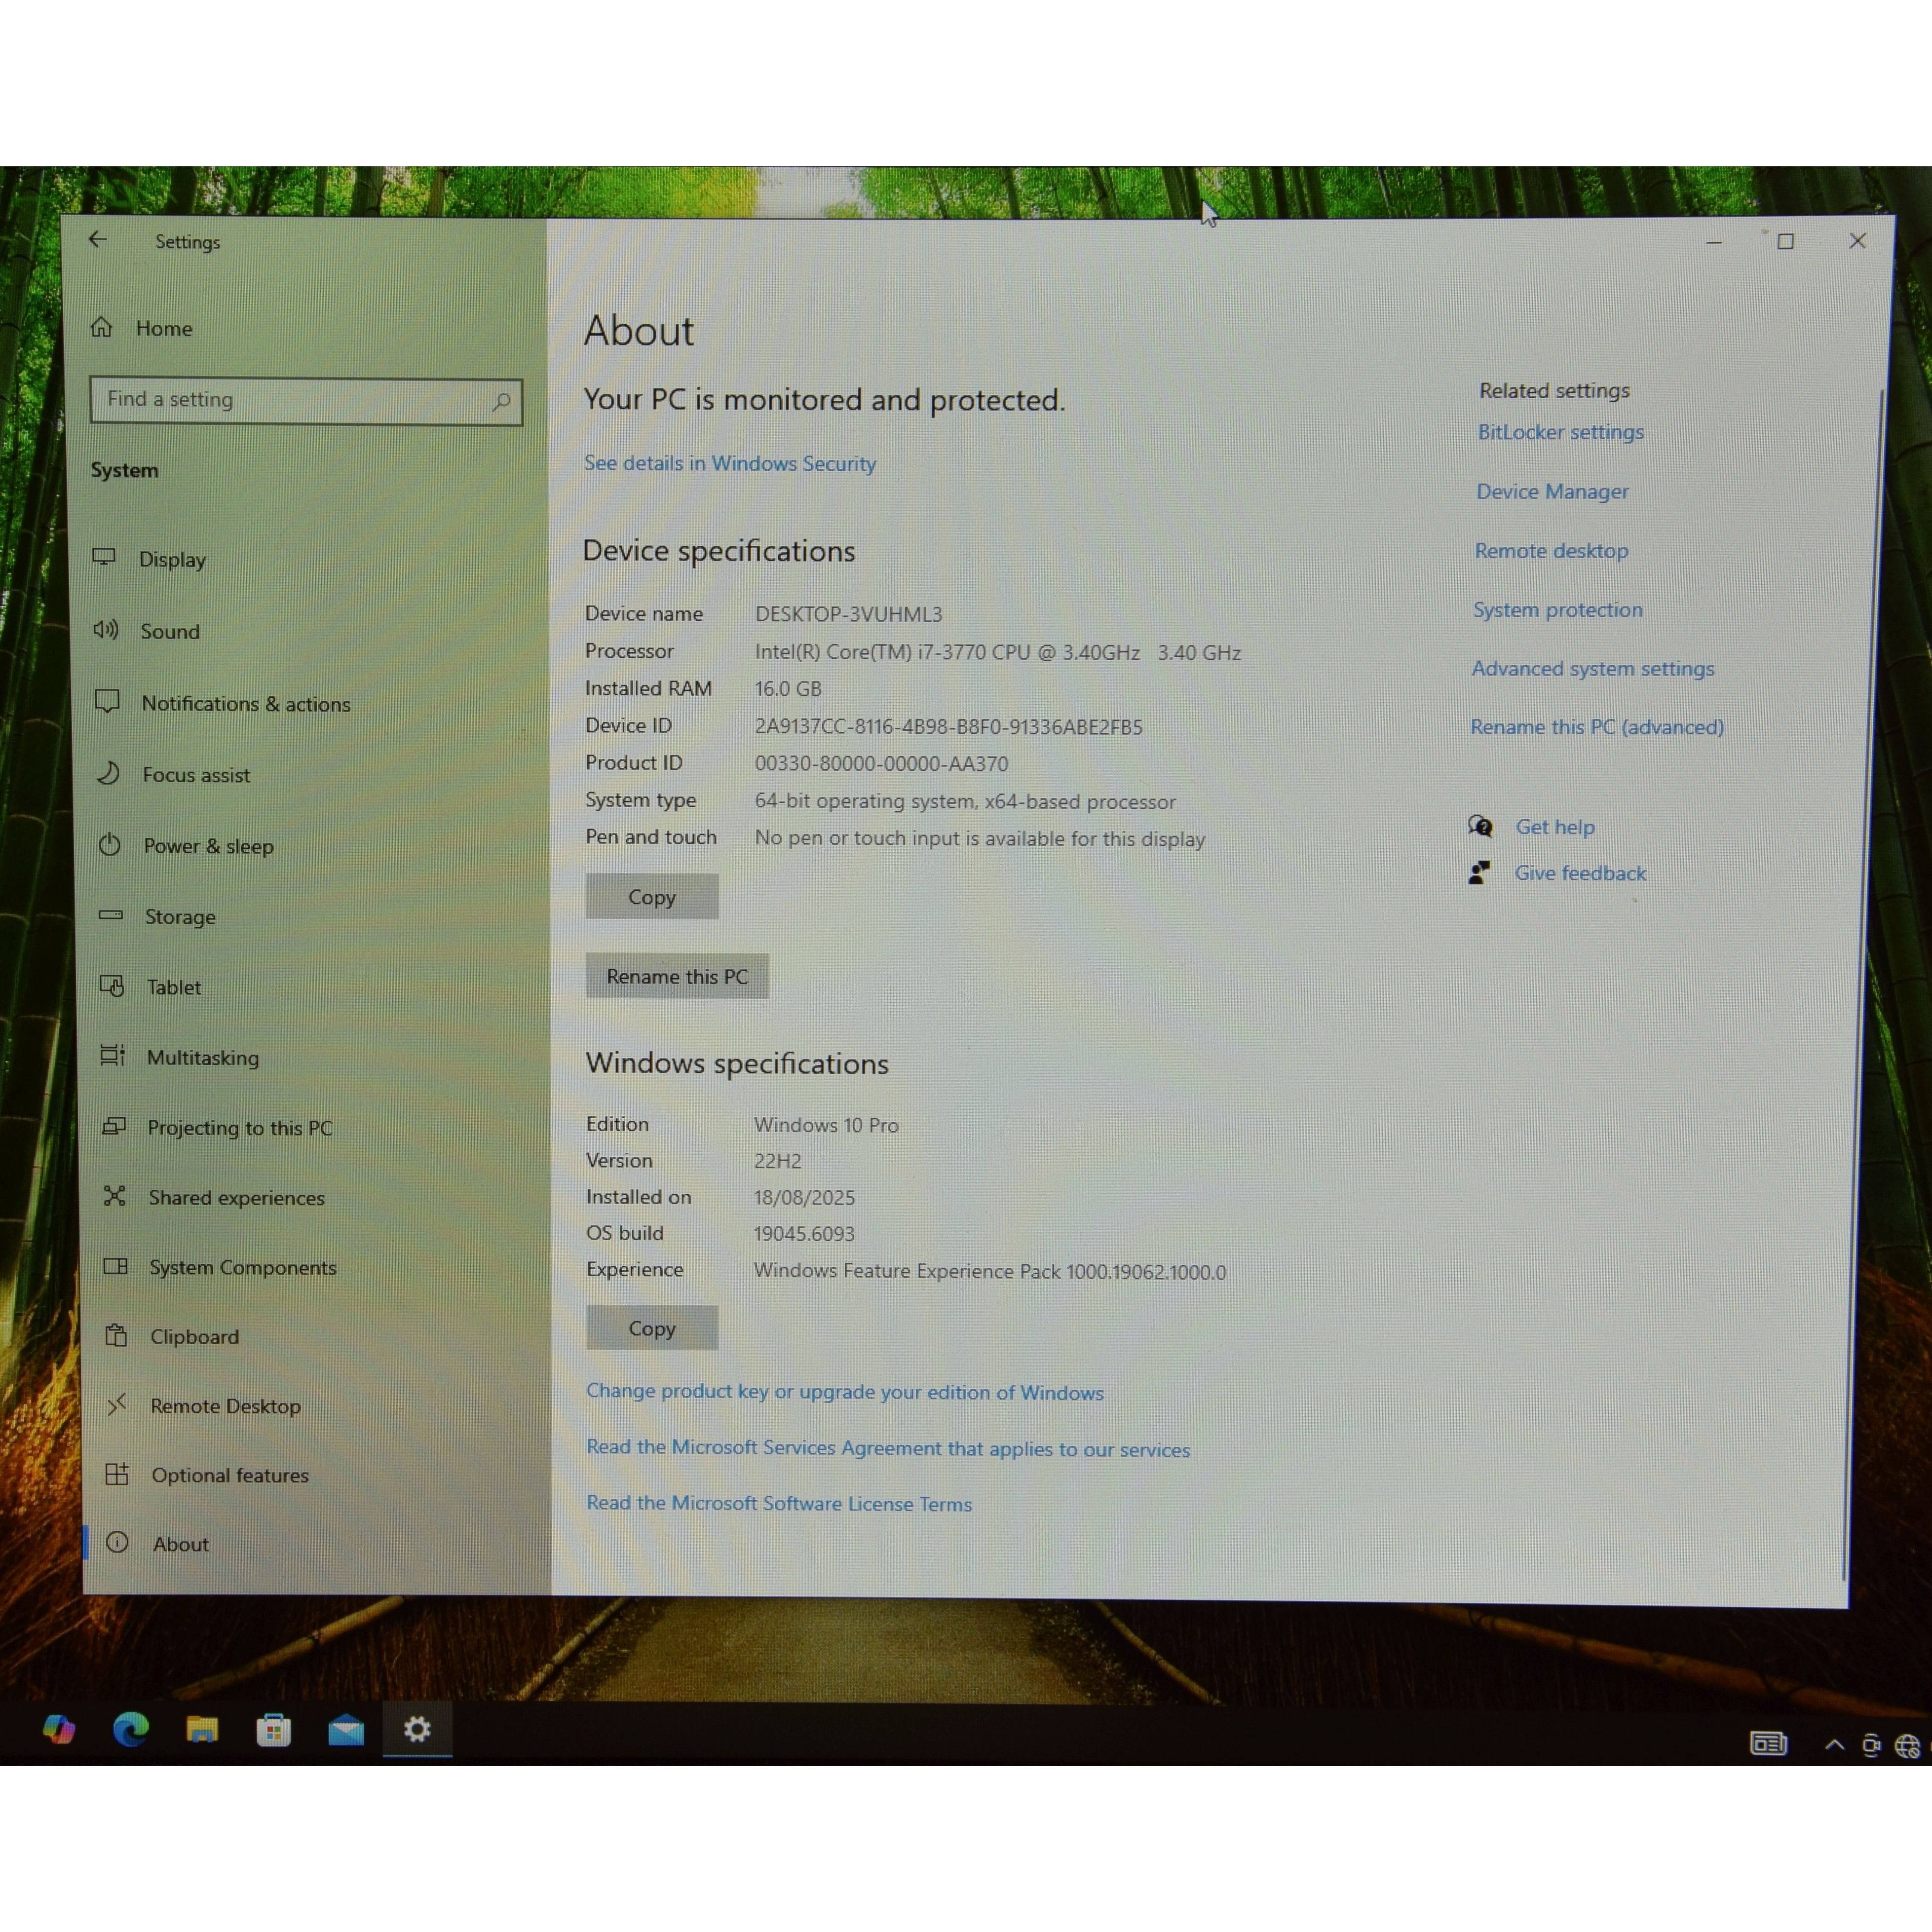Viewport: 1932px width, 1932px height.
Task: Open Copilot from the taskbar
Action: coord(59,1729)
